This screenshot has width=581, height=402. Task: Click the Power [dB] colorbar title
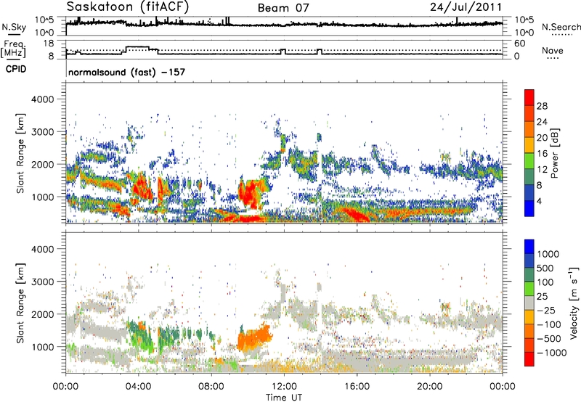tap(555, 153)
